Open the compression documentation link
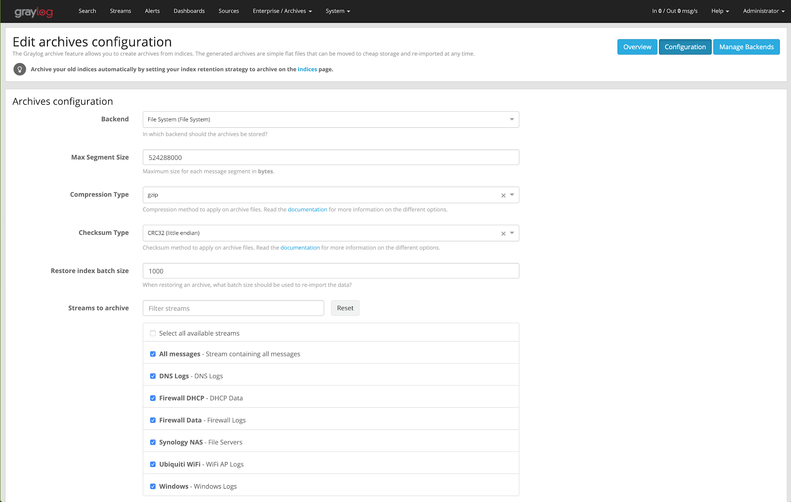Screen dimensions: 791x502 (x=308, y=209)
